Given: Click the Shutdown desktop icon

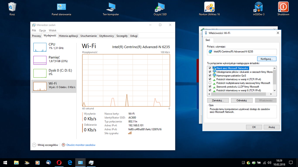Looking at the screenshot, I should tap(283, 7).
